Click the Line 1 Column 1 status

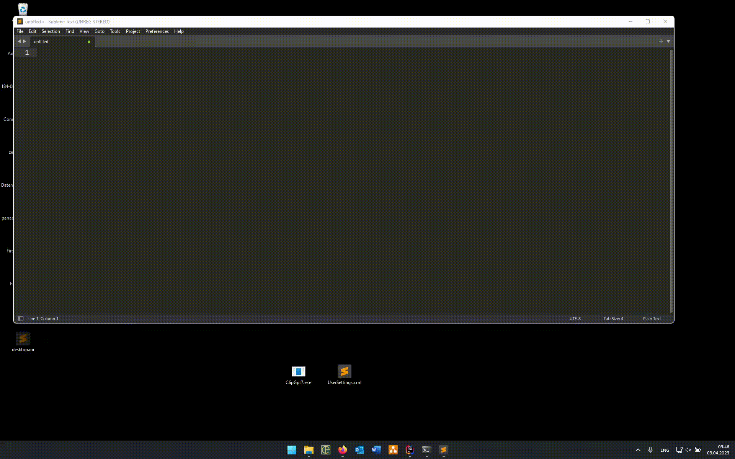click(42, 318)
